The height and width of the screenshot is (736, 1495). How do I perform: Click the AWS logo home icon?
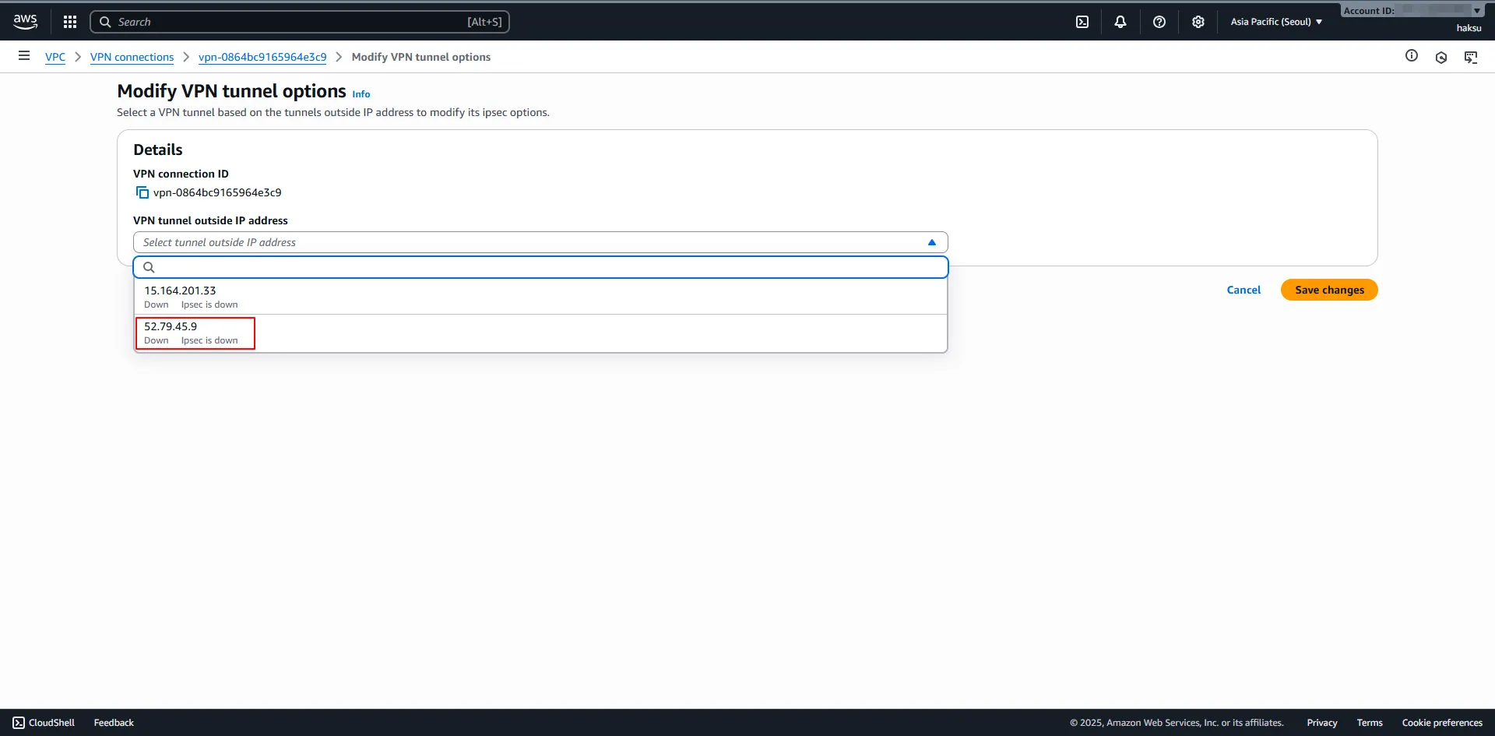pyautogui.click(x=26, y=22)
